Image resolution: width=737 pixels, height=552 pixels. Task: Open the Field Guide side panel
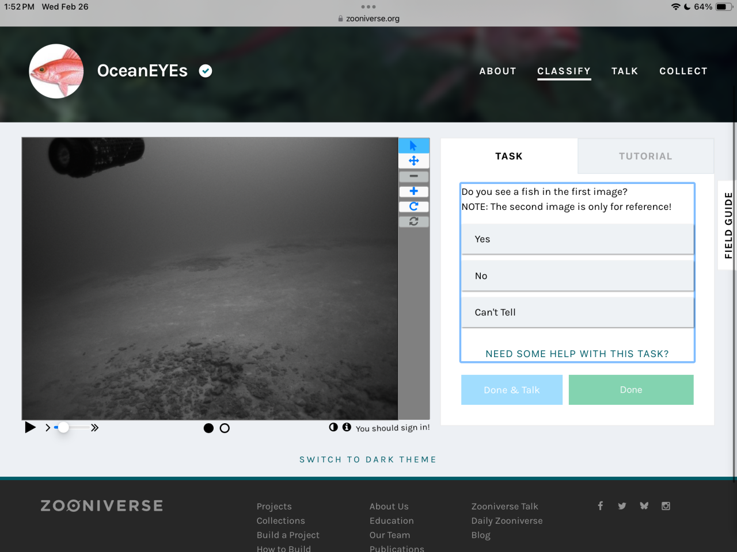pos(728,225)
